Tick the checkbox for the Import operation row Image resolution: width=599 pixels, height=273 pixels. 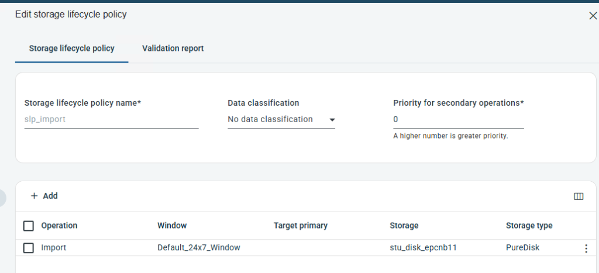[x=29, y=248]
